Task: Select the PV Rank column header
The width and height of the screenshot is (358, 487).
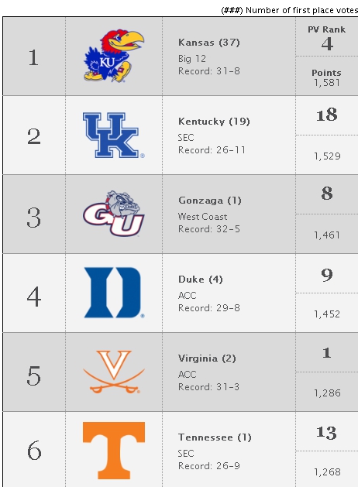Action: 326,29
